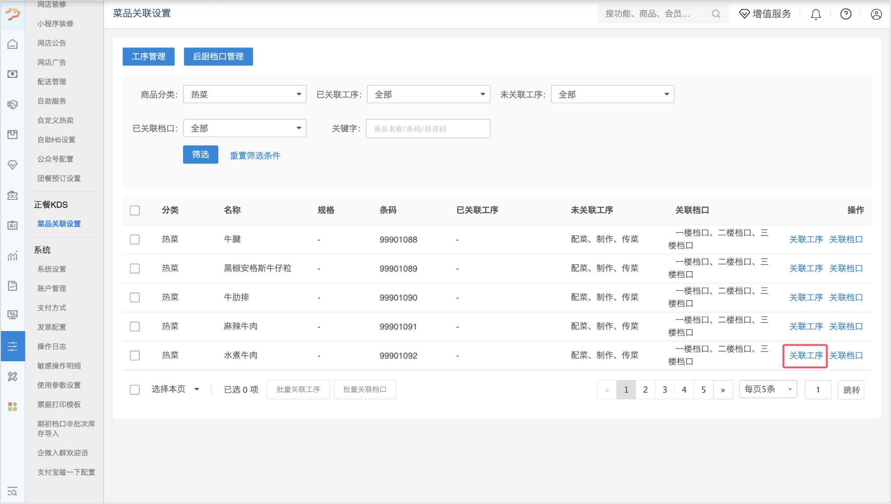Click 关联档口 for 麻辣牛肉

tap(846, 326)
